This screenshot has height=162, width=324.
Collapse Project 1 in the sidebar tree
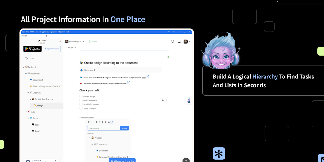(23, 67)
